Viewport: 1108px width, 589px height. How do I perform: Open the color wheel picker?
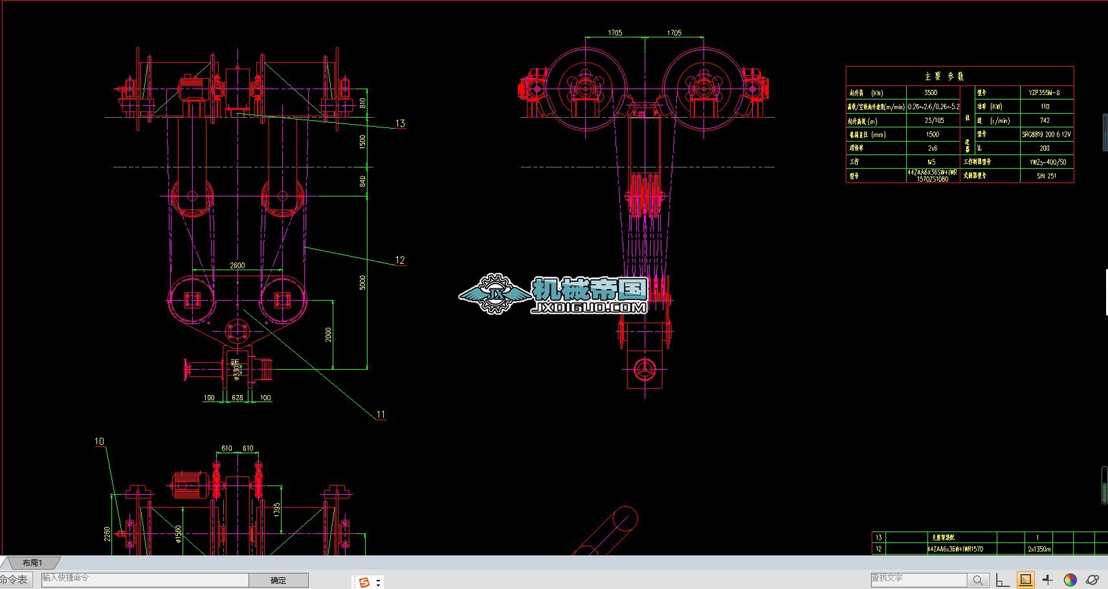[x=1070, y=580]
